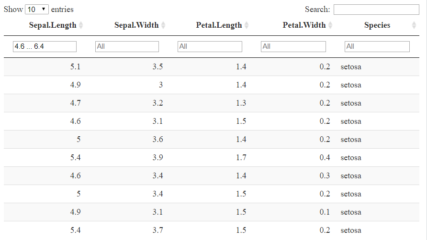The height and width of the screenshot is (240, 427).
Task: Click the Petal.Length filter field
Action: pos(210,46)
